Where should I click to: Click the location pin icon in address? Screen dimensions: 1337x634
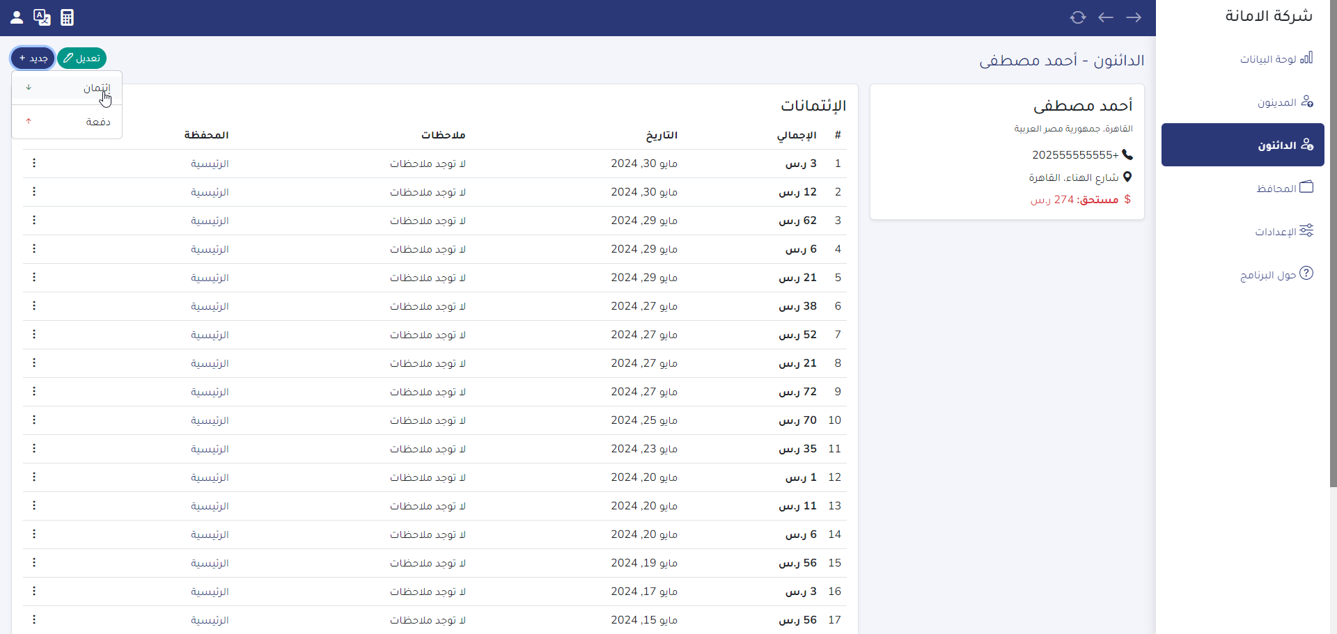(x=1127, y=177)
